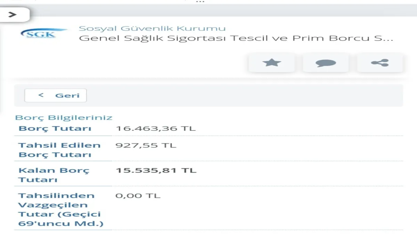The height and width of the screenshot is (235, 417).
Task: Select the 16.463,36 TL debt amount
Action: click(x=156, y=128)
